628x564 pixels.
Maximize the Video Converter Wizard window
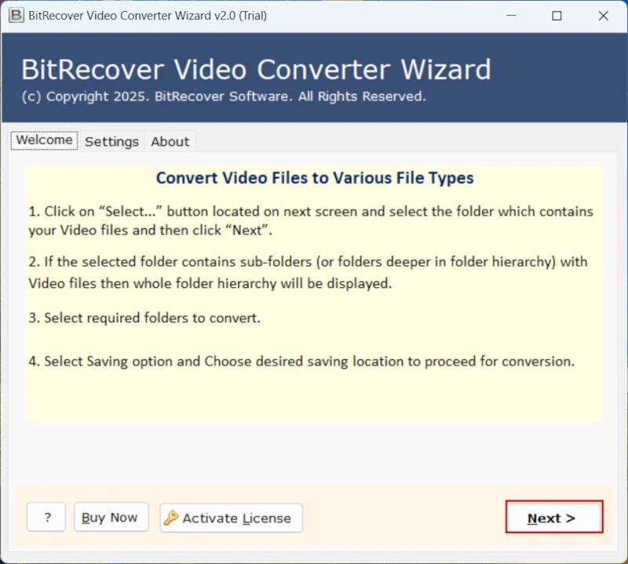coord(557,16)
